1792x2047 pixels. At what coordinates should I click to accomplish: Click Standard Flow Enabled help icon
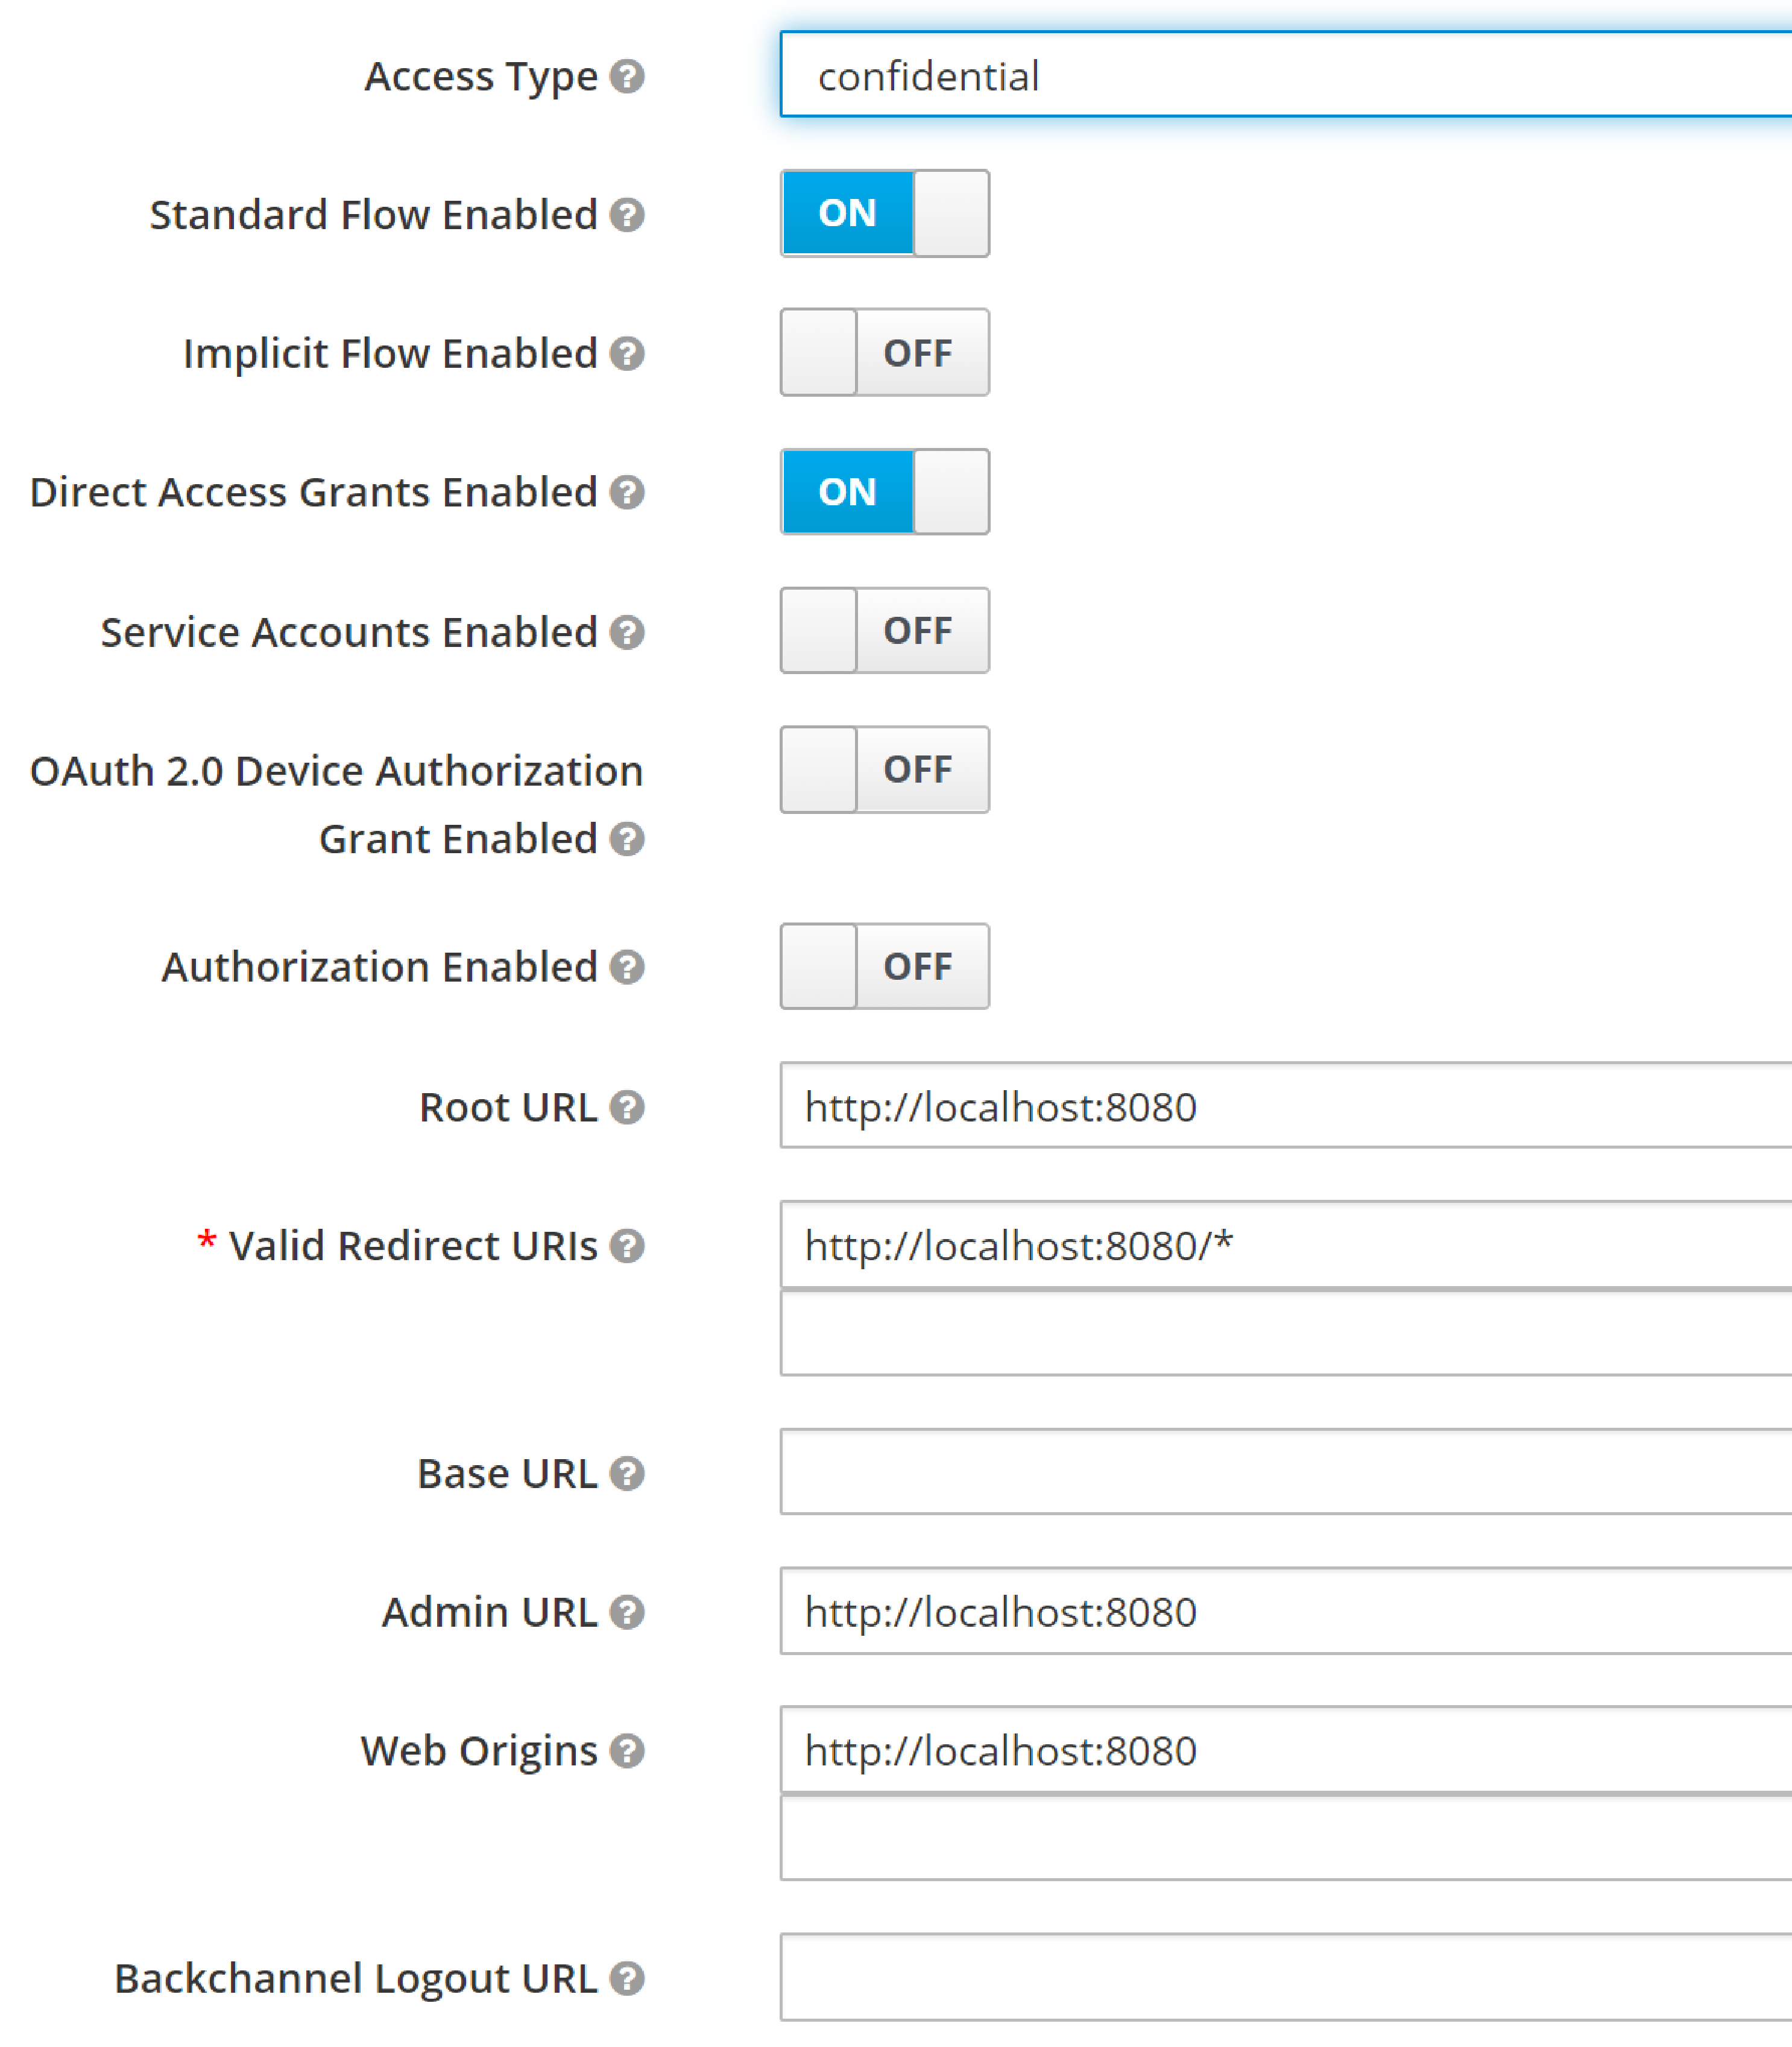pos(627,215)
